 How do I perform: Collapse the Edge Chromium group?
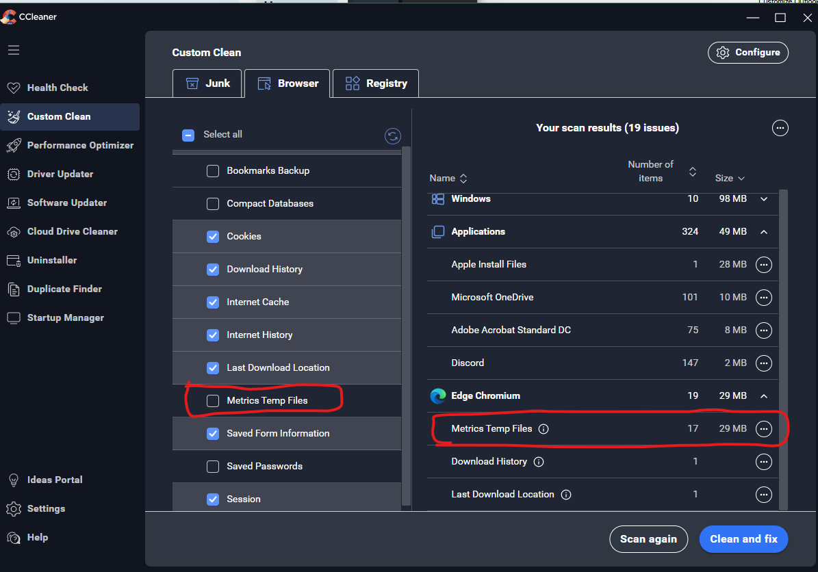[x=764, y=396]
